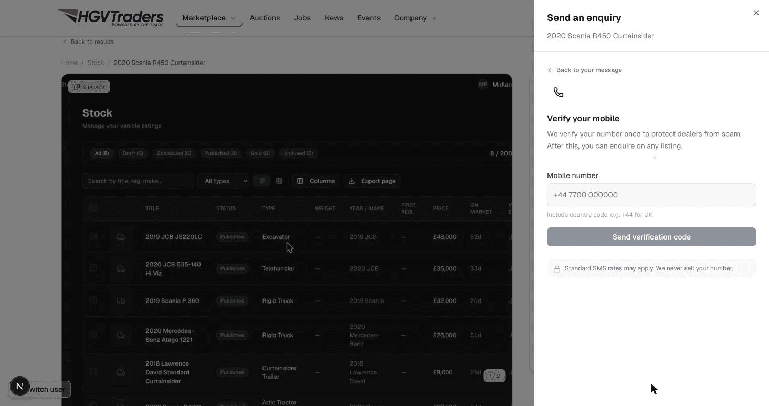Click the Verify your mobile heading
Screen dimensions: 769x406
(x=583, y=119)
